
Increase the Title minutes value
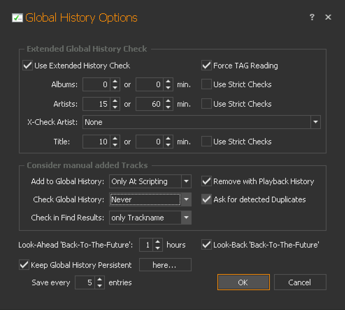pos(168,138)
